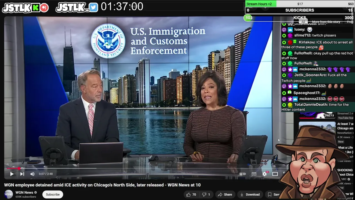Screen dimensions: 355x200
Task: Like the video with thumbs up
Action: click(191, 194)
